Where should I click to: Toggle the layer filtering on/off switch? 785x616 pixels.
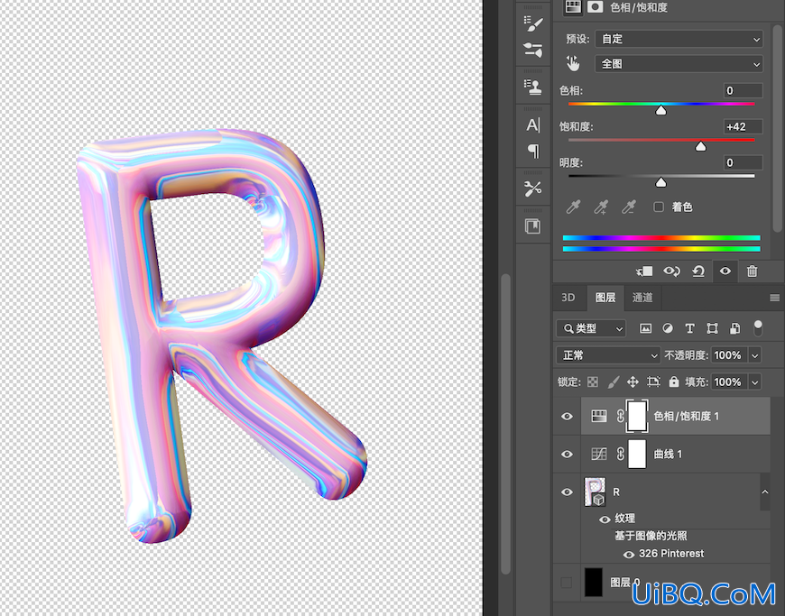click(758, 327)
